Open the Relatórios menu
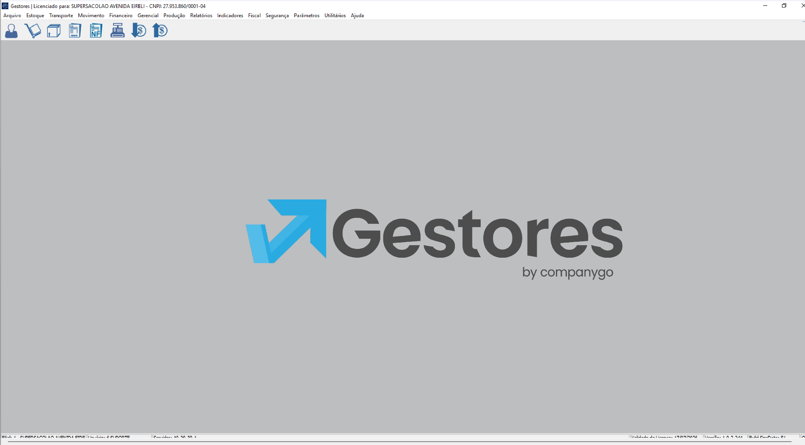The image size is (805, 445). pyautogui.click(x=201, y=16)
